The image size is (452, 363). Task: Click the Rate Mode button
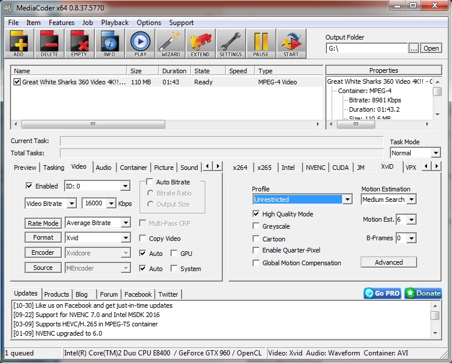tap(43, 223)
